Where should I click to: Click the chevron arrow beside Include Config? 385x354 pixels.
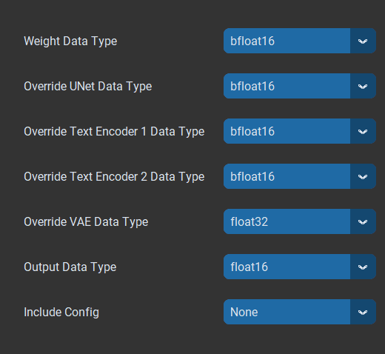click(363, 312)
